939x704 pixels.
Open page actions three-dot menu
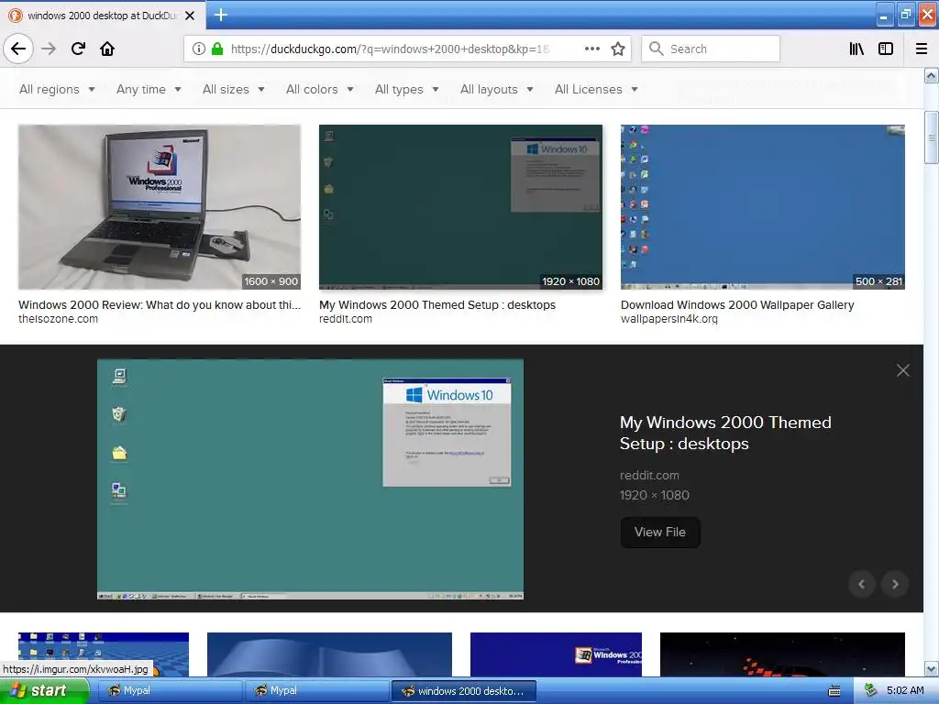(x=591, y=49)
